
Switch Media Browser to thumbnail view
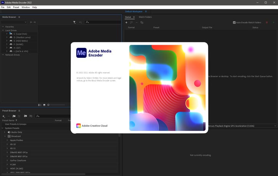point(44,105)
